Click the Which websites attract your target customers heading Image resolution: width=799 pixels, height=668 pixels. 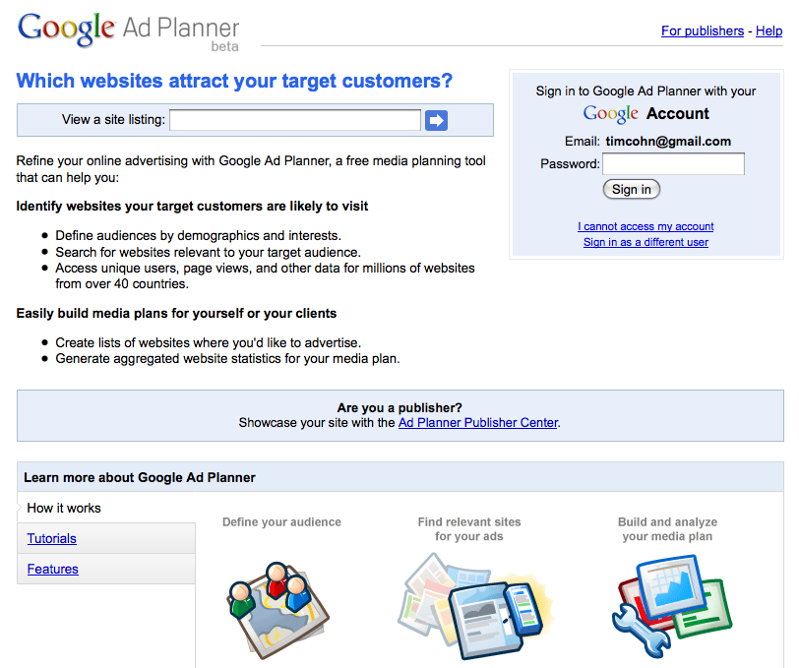tap(235, 81)
